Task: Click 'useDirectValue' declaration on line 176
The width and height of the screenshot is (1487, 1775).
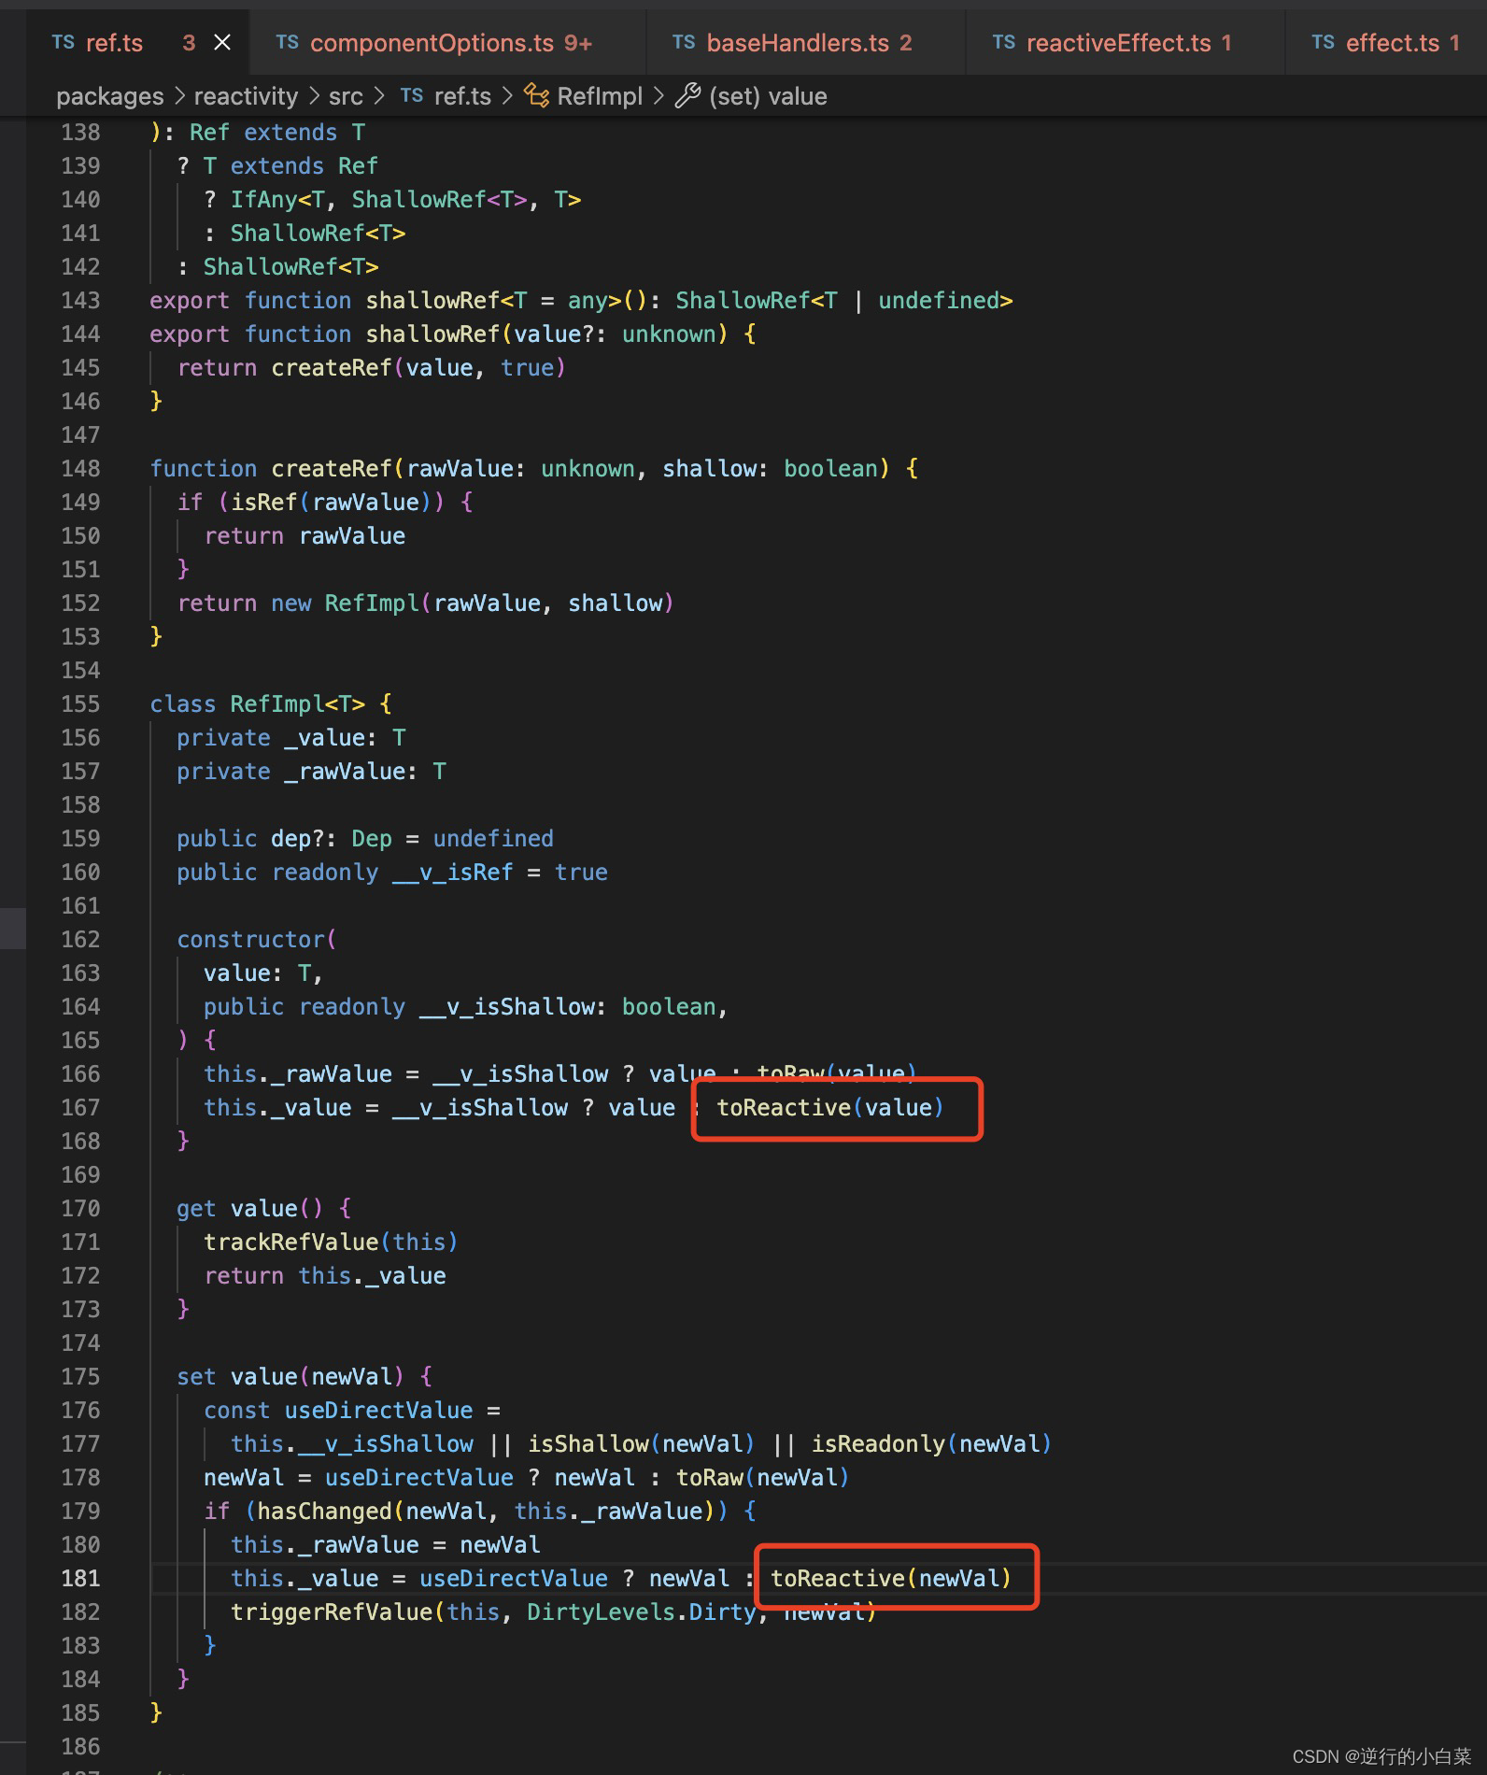Action: click(378, 1410)
